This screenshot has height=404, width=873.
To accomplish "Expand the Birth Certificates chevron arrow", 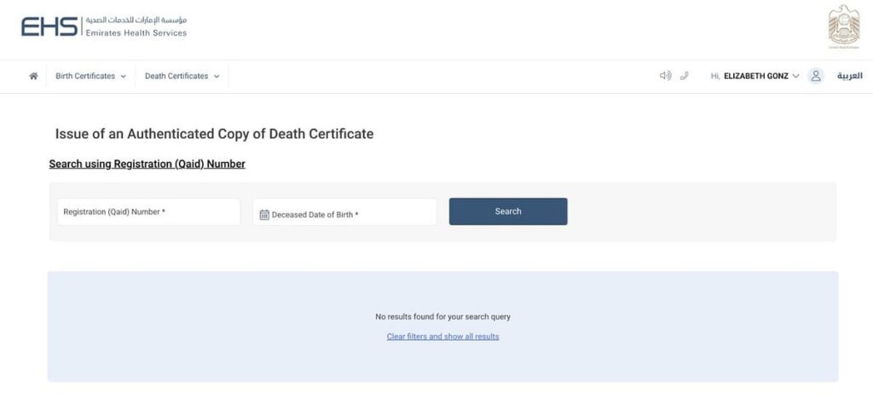I will coord(124,77).
